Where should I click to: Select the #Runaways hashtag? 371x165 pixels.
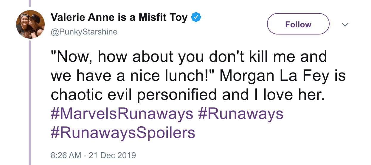[240, 114]
